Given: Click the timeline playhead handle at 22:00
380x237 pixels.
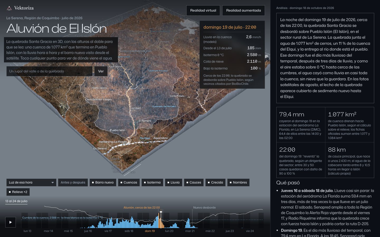Looking at the screenshot, I should tap(161, 211).
